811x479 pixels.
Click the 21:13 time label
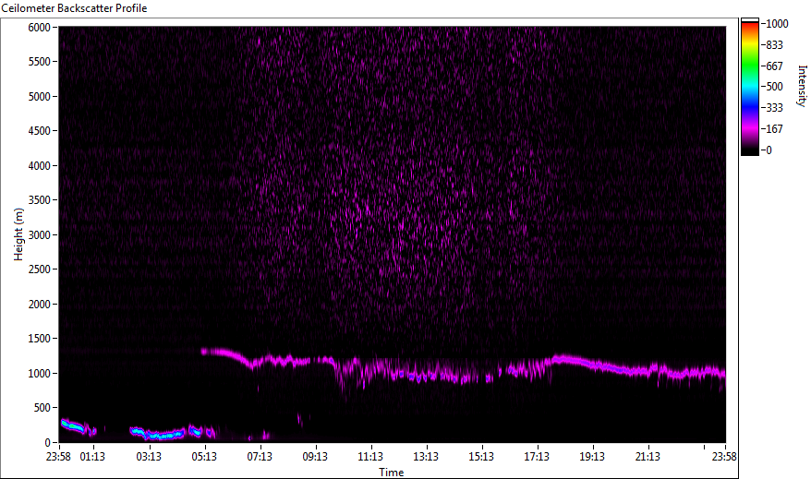648,456
